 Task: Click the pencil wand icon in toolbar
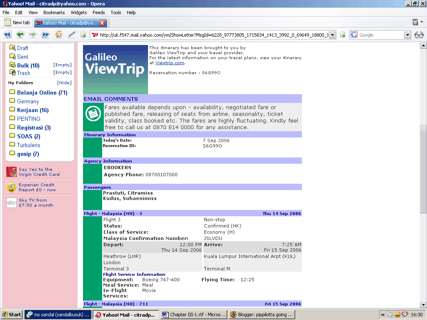tap(72, 35)
